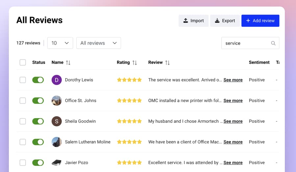Expand the All reviews filter dropdown
296x172 pixels.
[98, 43]
